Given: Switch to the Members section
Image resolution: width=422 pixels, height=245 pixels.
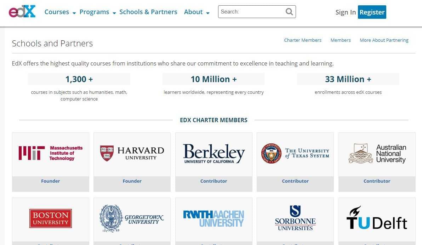Looking at the screenshot, I should (340, 40).
